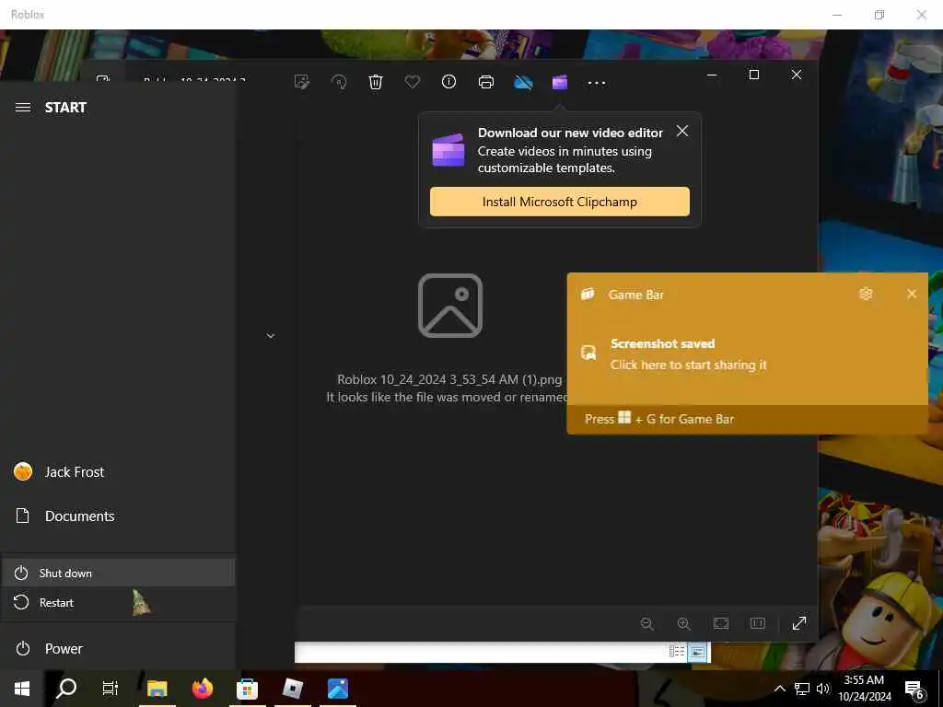Switch to the large icons view in Explorer
This screenshot has width=943, height=707.
click(698, 651)
